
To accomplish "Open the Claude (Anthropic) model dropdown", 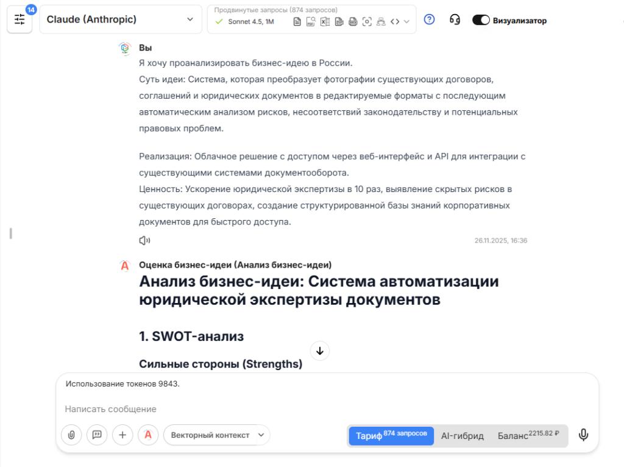I will coord(120,19).
